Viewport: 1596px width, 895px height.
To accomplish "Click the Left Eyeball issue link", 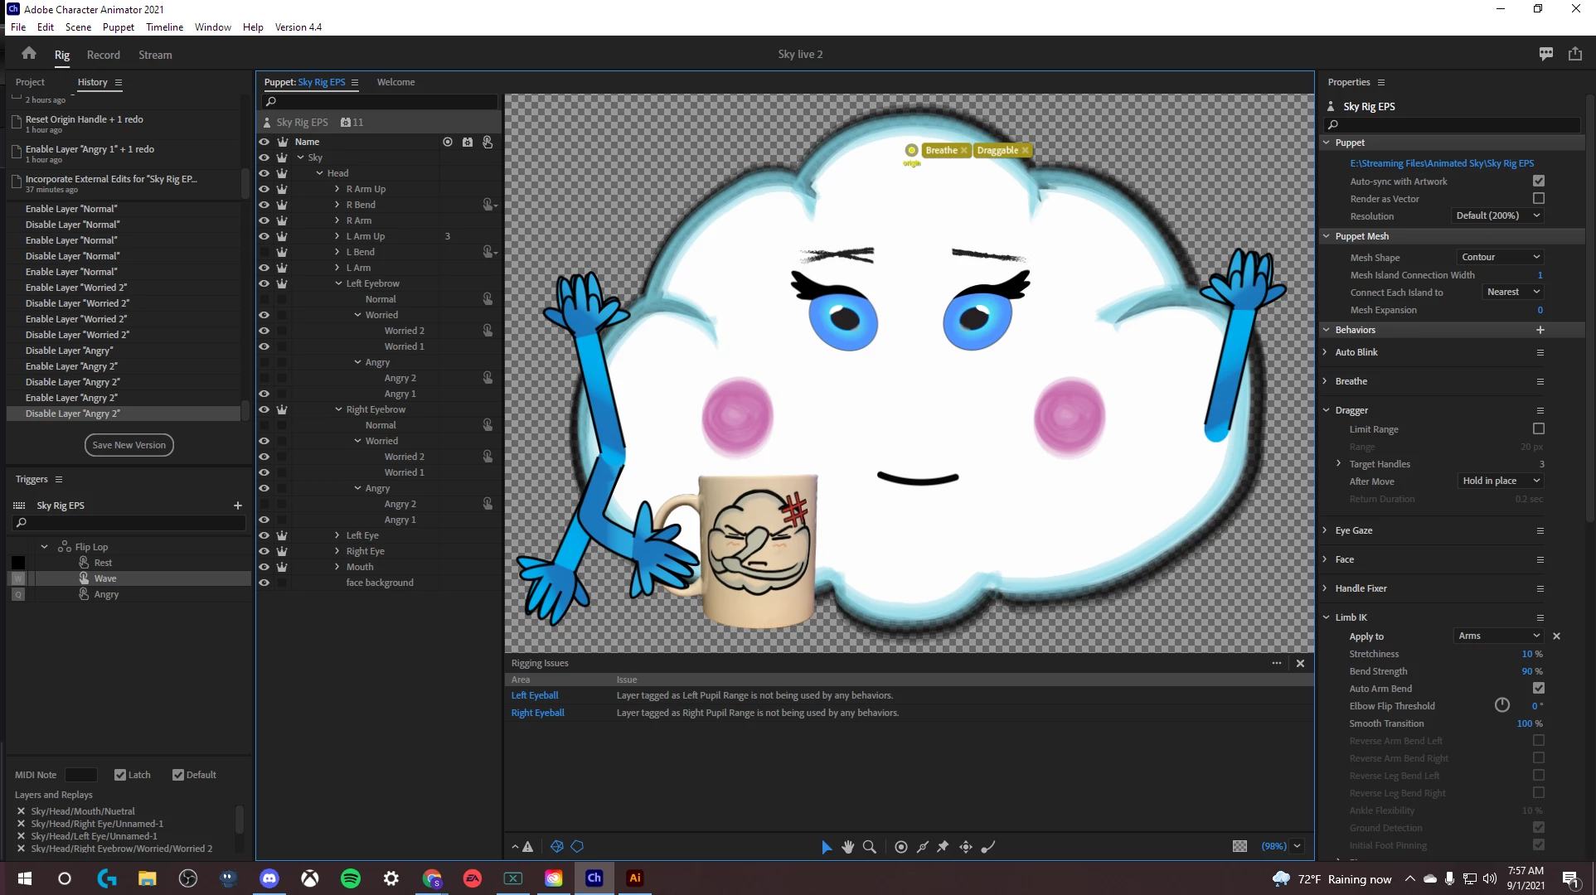I will coord(535,695).
